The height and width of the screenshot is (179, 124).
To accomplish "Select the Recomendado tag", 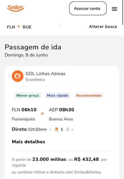I will (x=89, y=95).
